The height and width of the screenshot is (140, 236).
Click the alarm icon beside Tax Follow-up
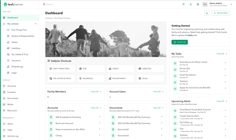pyautogui.click(x=175, y=123)
